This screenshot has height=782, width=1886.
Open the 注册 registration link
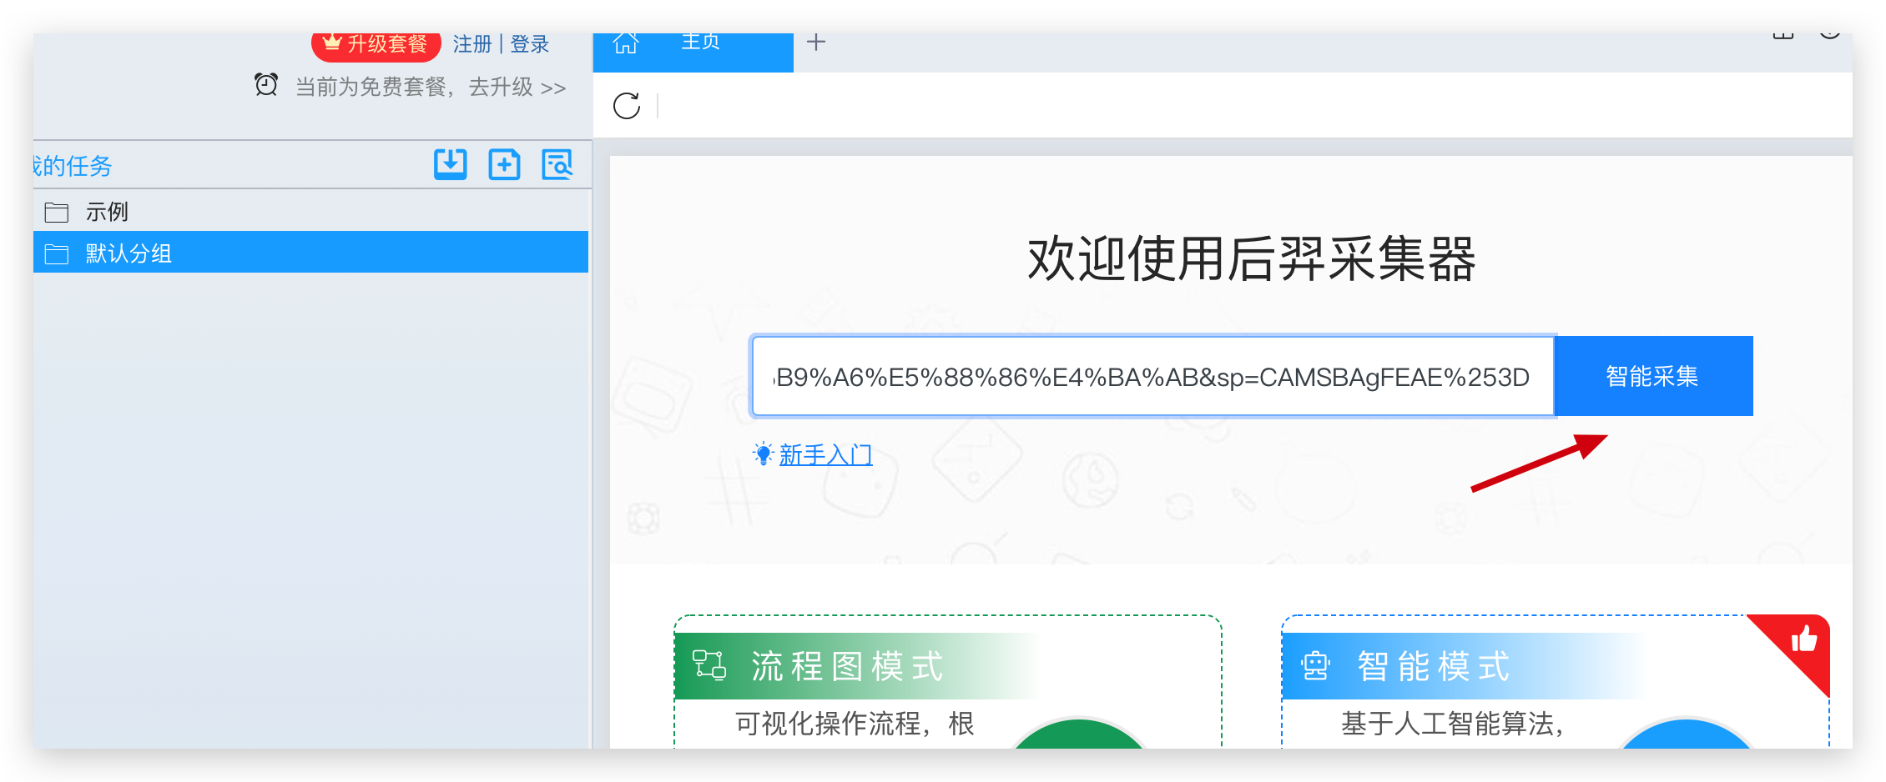coord(472,44)
